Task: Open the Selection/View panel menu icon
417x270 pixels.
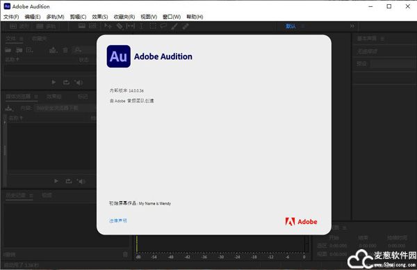Action: [344, 228]
